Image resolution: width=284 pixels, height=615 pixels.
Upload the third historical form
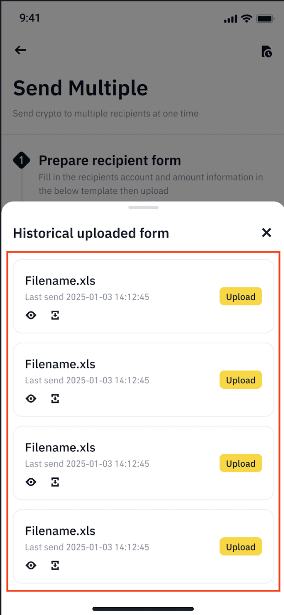(241, 463)
